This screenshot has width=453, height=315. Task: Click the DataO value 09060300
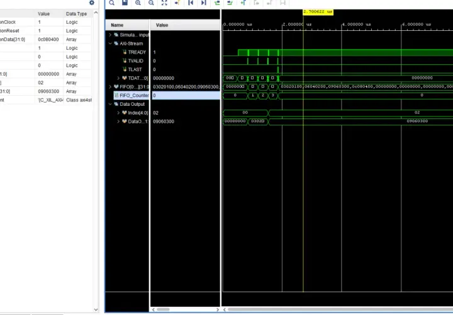(164, 122)
